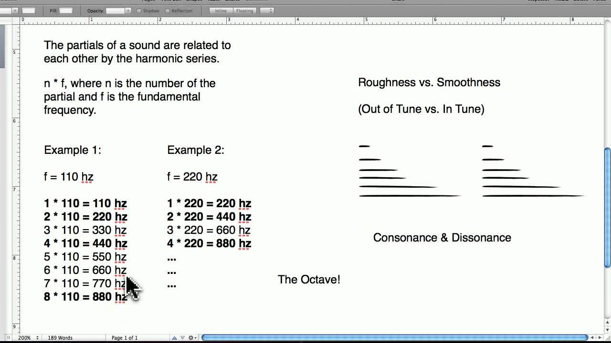This screenshot has width=611, height=343.
Task: Click the line '4 * 220 = 880 hz'
Action: (x=209, y=243)
